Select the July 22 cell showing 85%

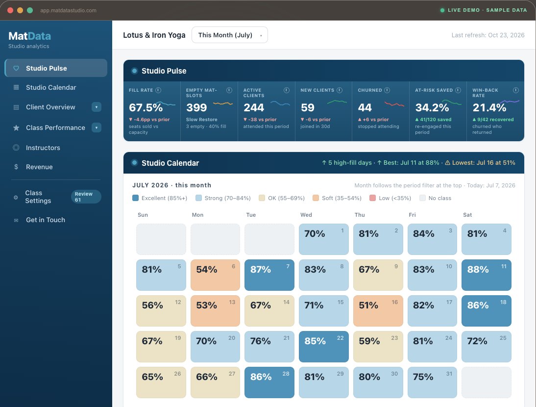(324, 347)
